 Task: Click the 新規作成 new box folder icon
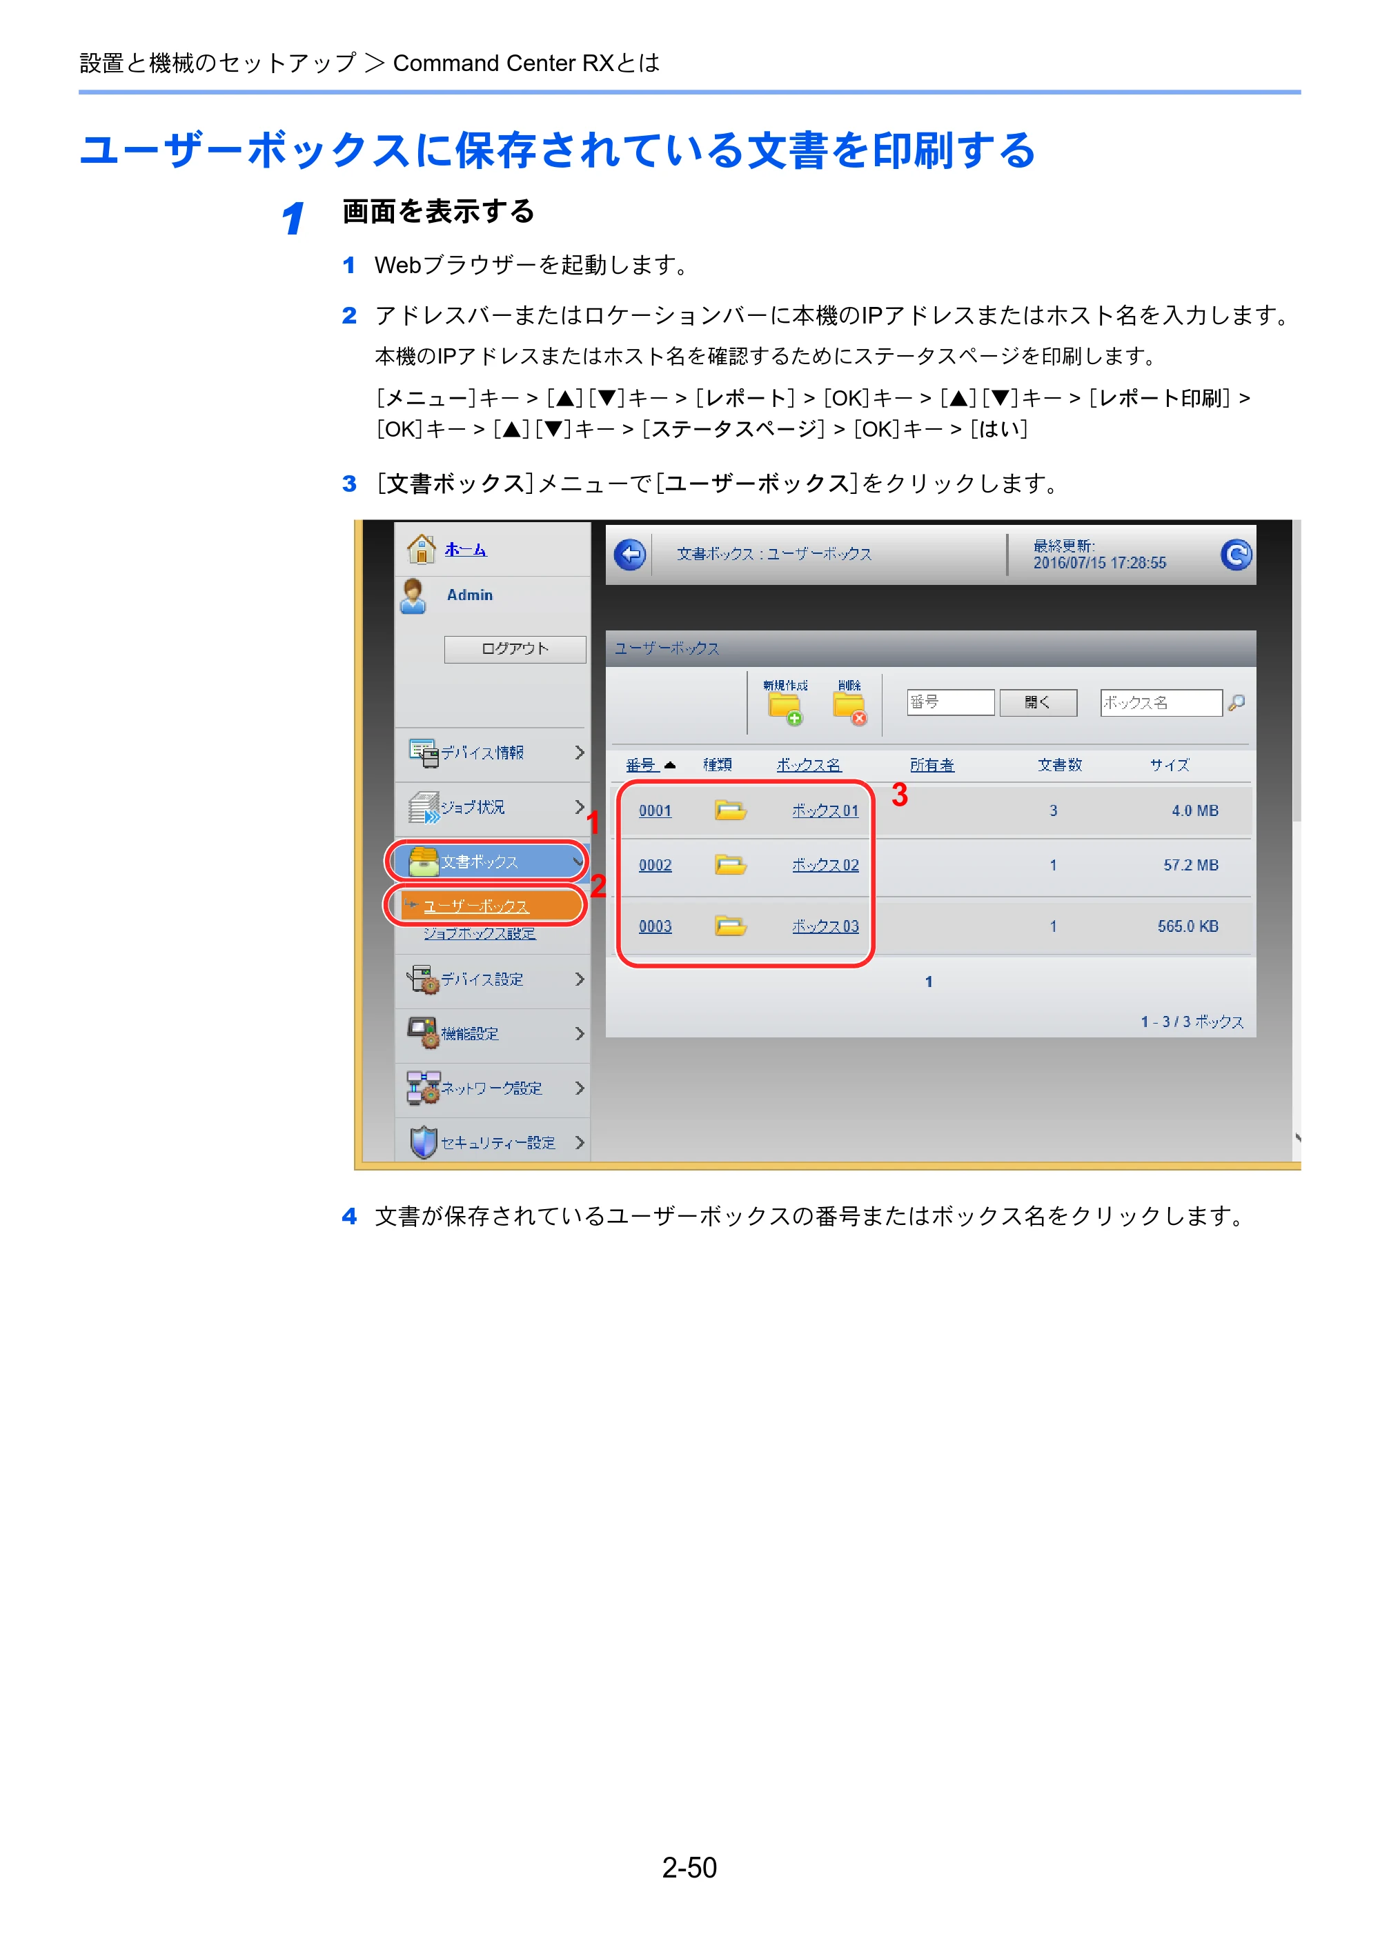(x=785, y=710)
